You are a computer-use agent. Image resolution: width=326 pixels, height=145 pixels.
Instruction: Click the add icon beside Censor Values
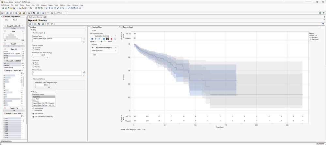point(84,72)
